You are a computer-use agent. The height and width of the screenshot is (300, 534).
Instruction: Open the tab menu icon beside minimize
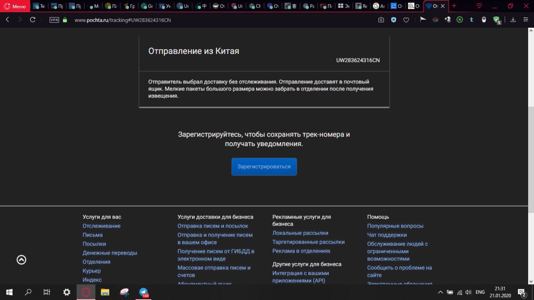[x=479, y=6]
